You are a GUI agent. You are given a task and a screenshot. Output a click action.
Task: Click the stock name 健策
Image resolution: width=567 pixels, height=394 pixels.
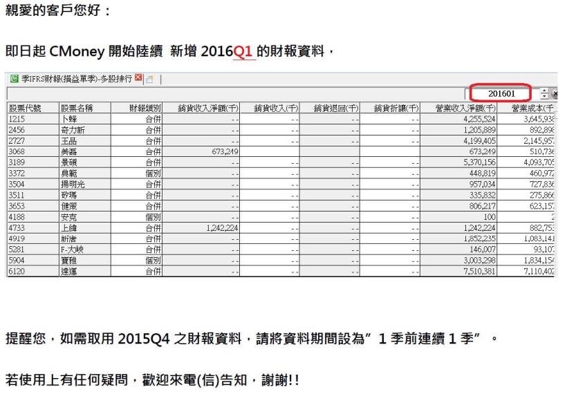point(68,206)
